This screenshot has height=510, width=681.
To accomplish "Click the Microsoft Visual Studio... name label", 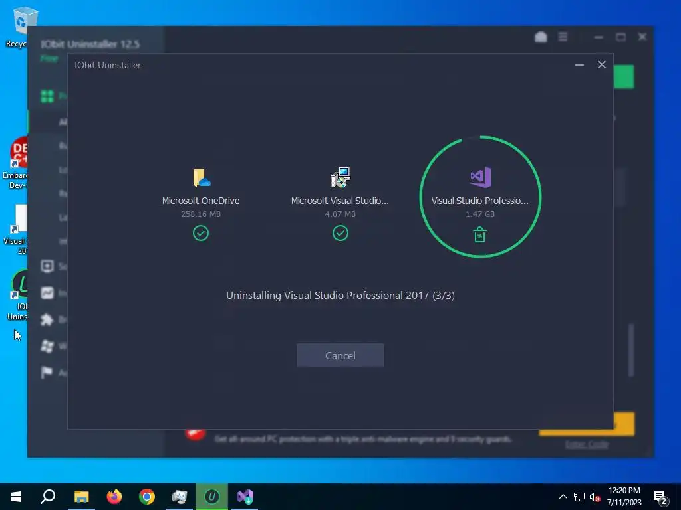I will click(340, 201).
